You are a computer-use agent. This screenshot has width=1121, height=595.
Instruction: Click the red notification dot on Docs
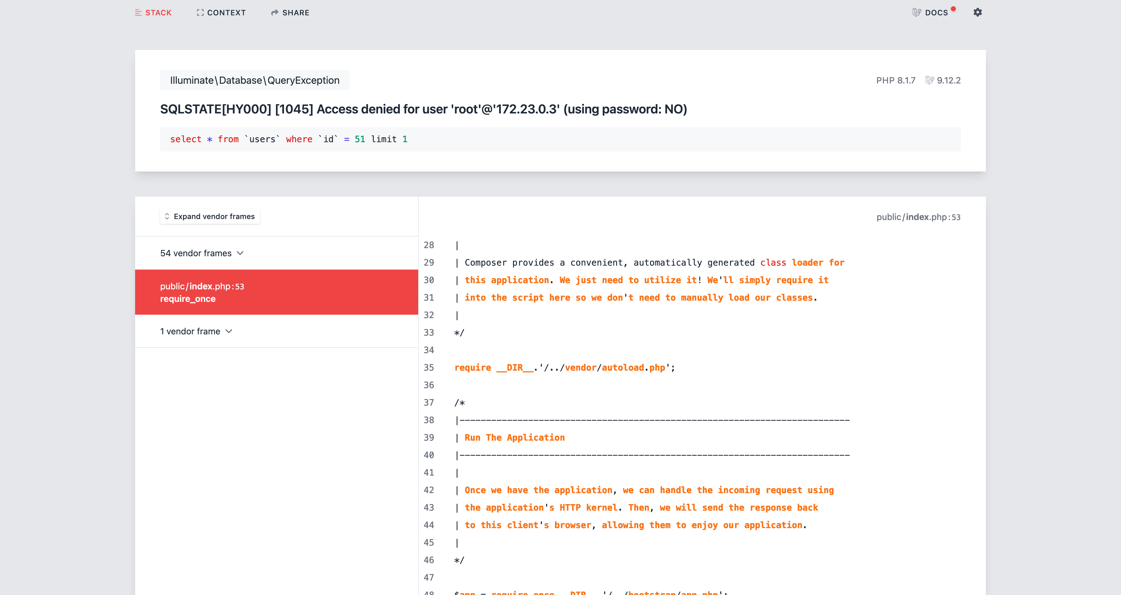coord(953,9)
